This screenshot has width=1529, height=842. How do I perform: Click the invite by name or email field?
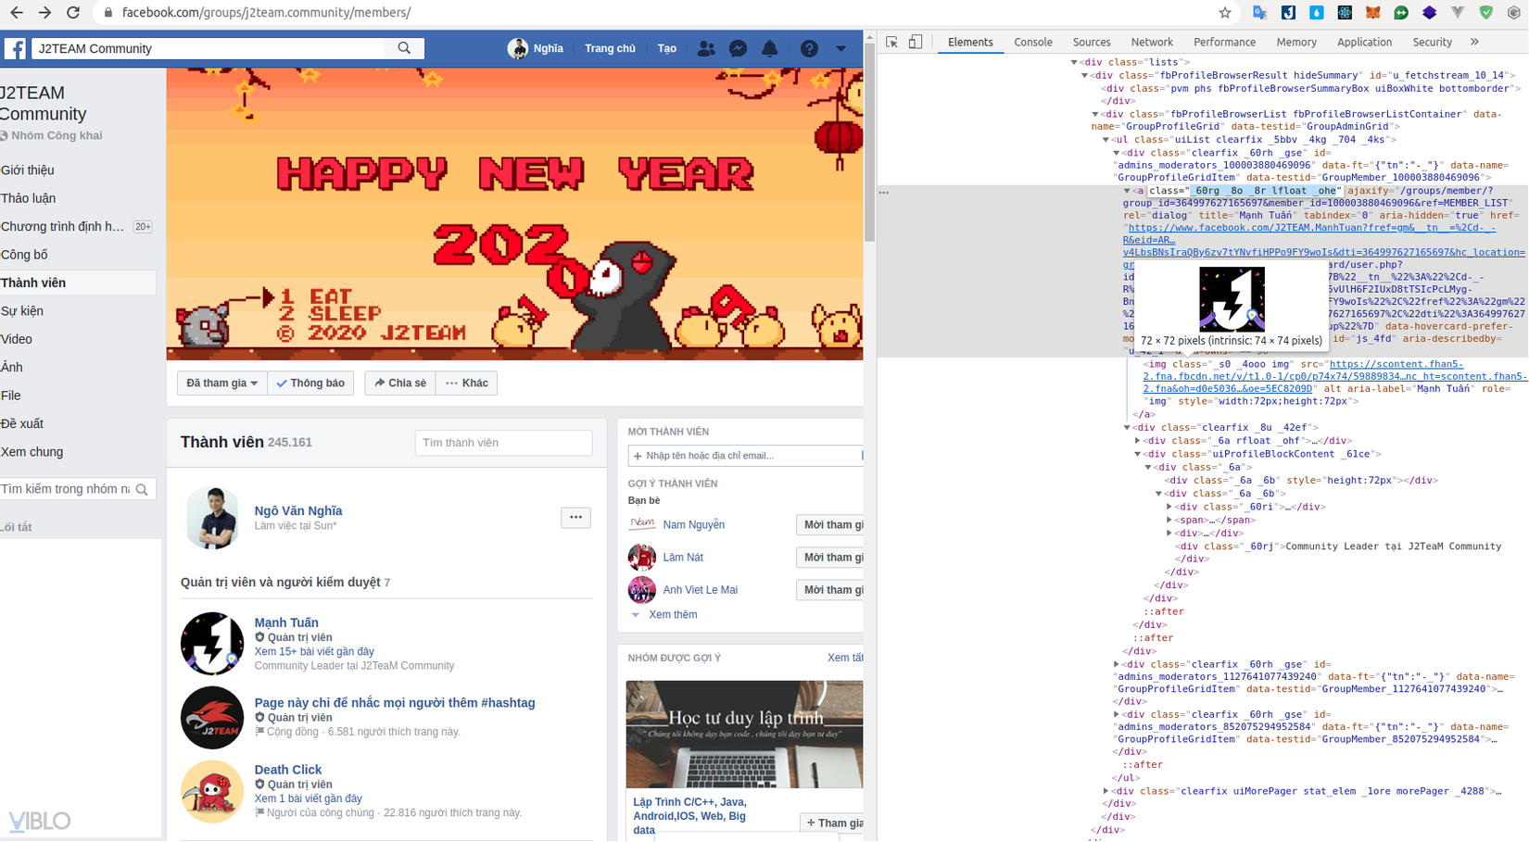point(746,456)
